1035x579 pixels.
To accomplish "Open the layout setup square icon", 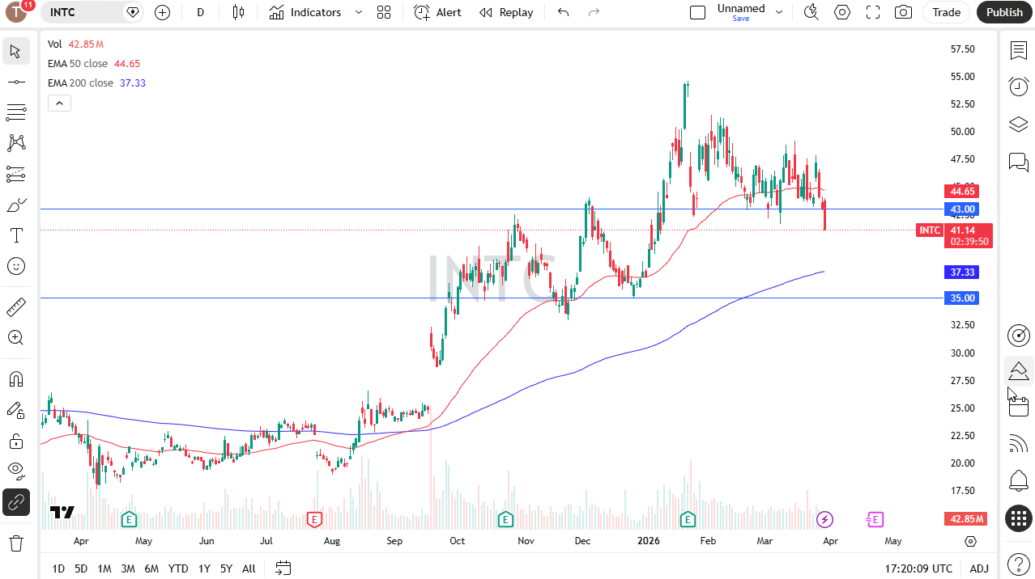I will [x=697, y=12].
